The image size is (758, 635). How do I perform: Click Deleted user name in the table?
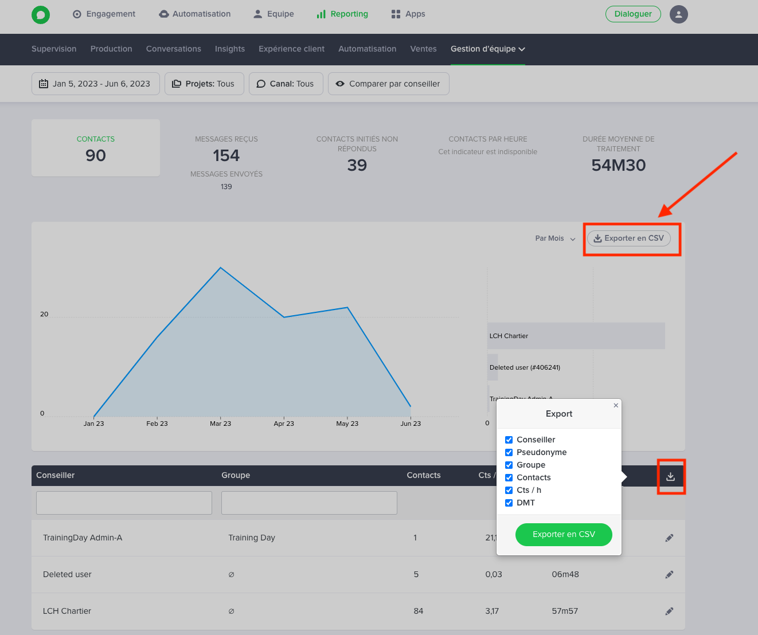coord(67,574)
